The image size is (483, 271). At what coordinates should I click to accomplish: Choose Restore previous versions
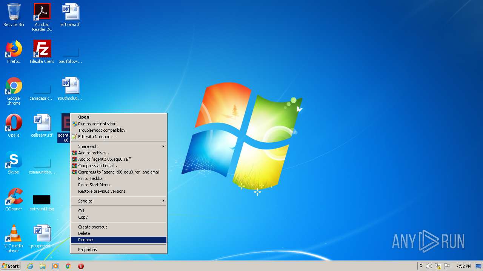coord(118,191)
